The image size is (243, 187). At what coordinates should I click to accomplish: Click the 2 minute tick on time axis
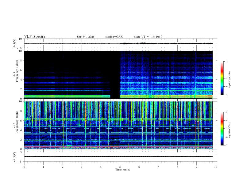tap(63, 167)
